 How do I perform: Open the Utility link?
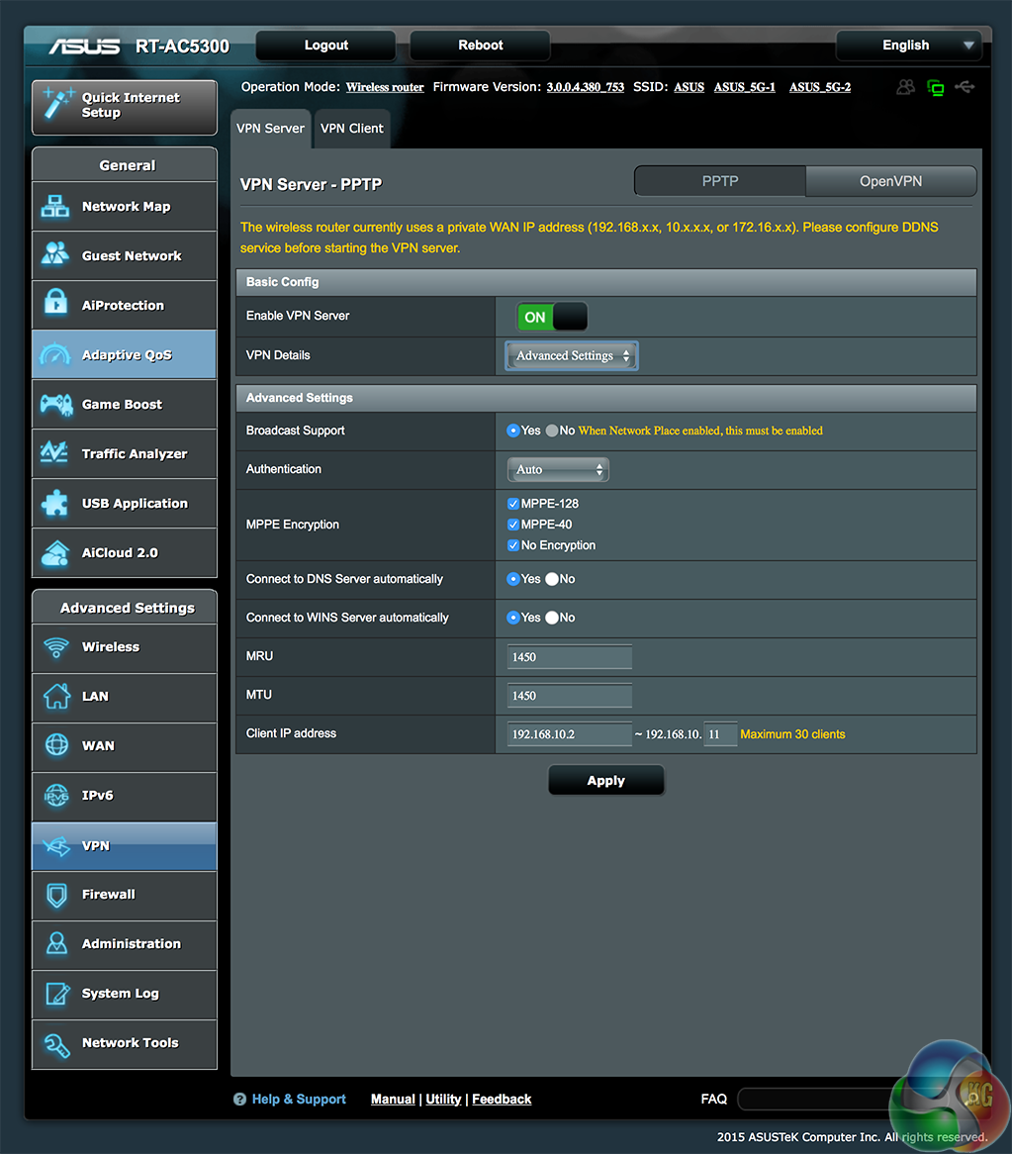coord(443,1099)
